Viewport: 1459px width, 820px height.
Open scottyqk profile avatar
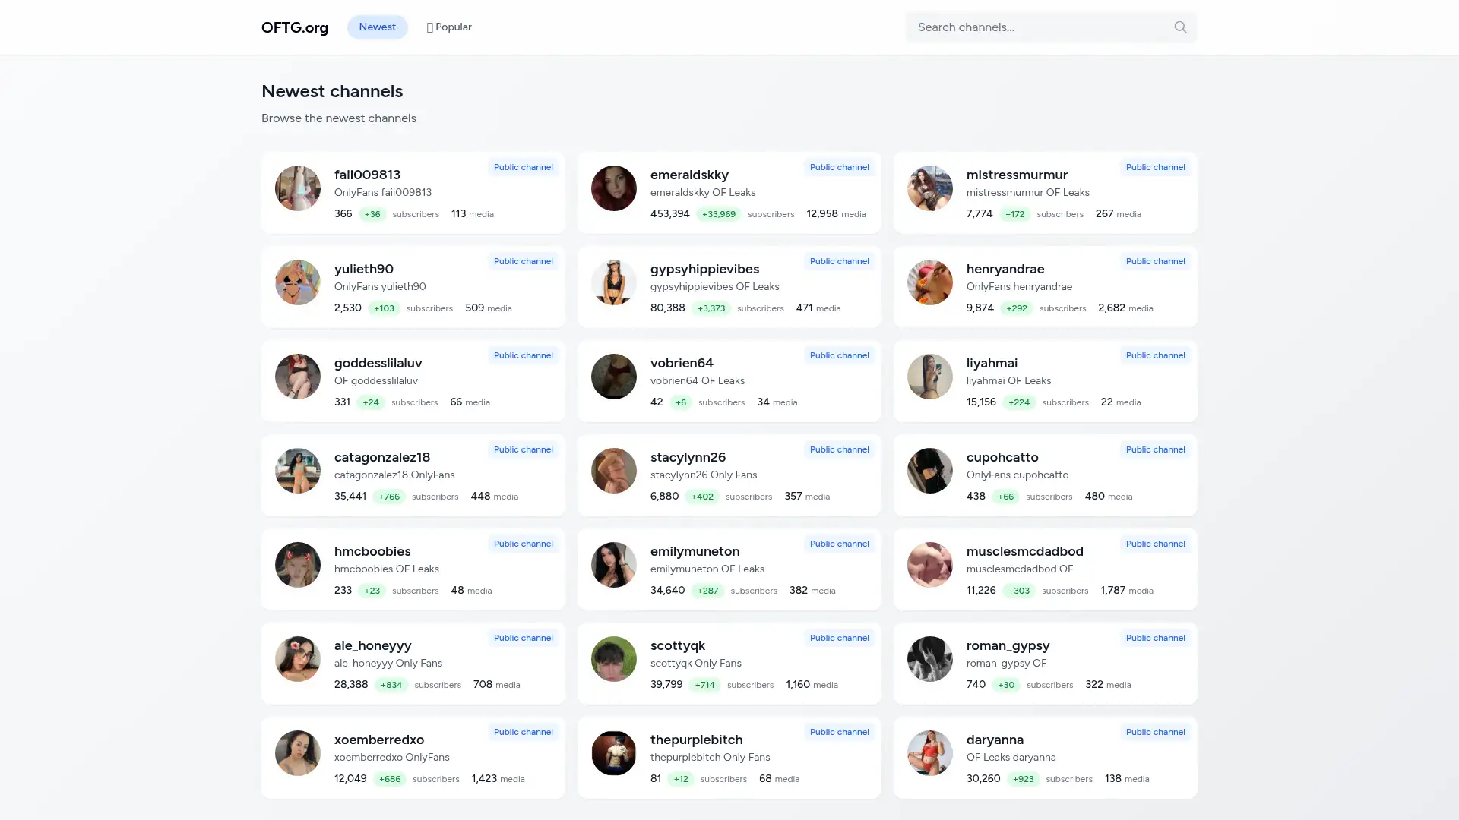click(614, 659)
